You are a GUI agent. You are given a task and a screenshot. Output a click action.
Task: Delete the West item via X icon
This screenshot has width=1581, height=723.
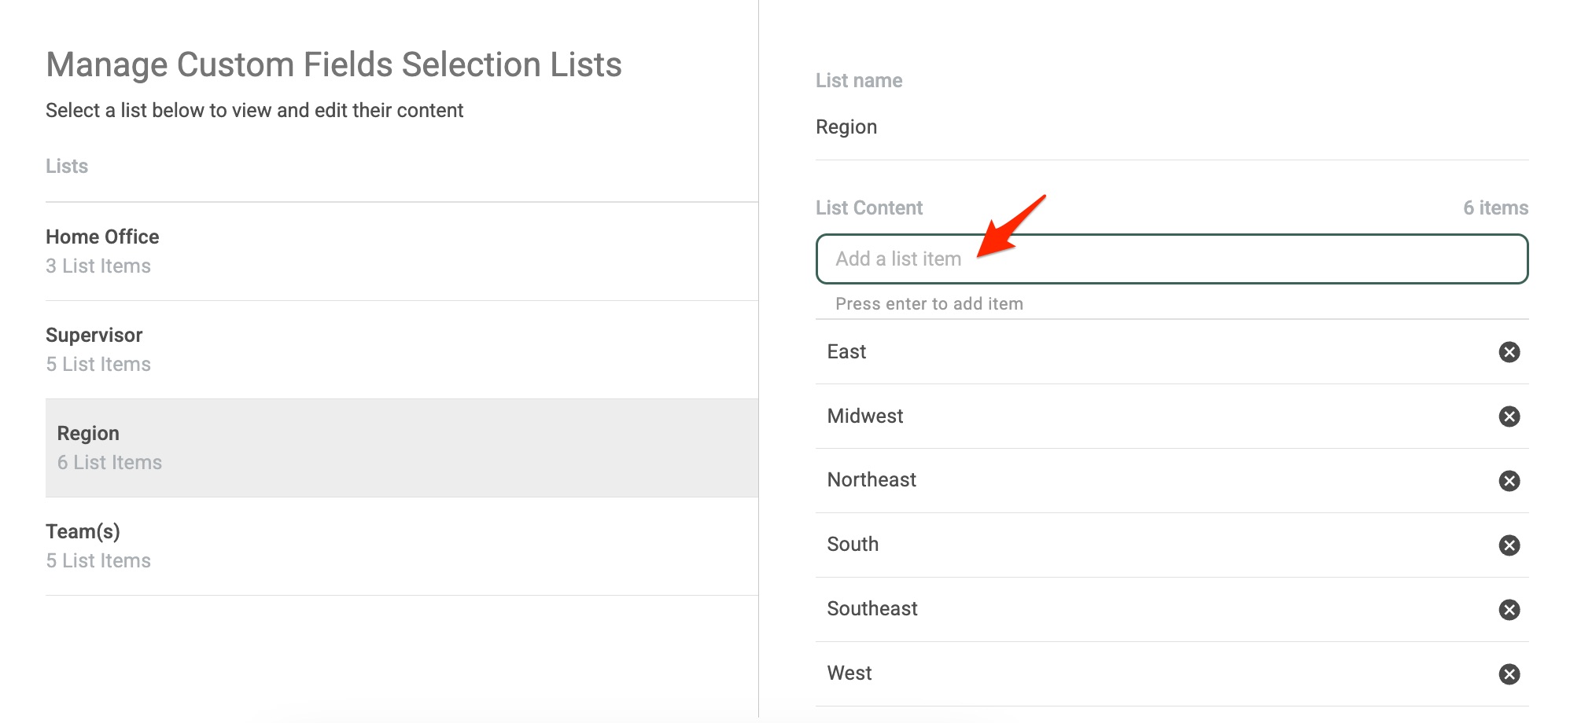coord(1509,674)
